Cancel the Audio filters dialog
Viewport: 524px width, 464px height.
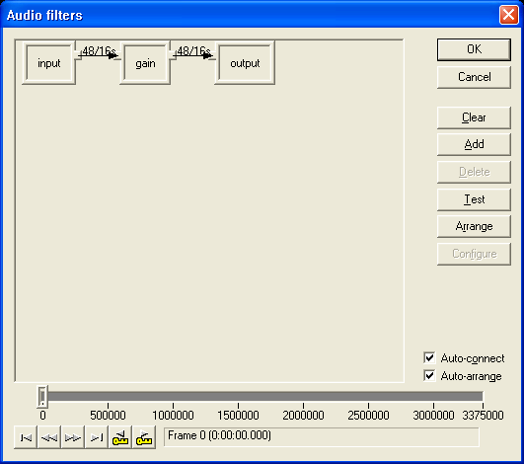(x=474, y=77)
